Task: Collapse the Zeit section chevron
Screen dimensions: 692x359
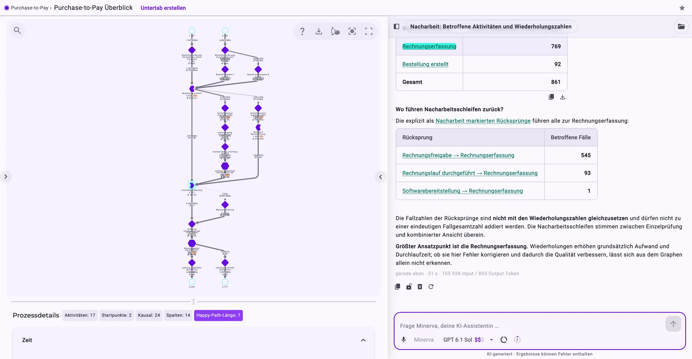Action: pos(363,340)
